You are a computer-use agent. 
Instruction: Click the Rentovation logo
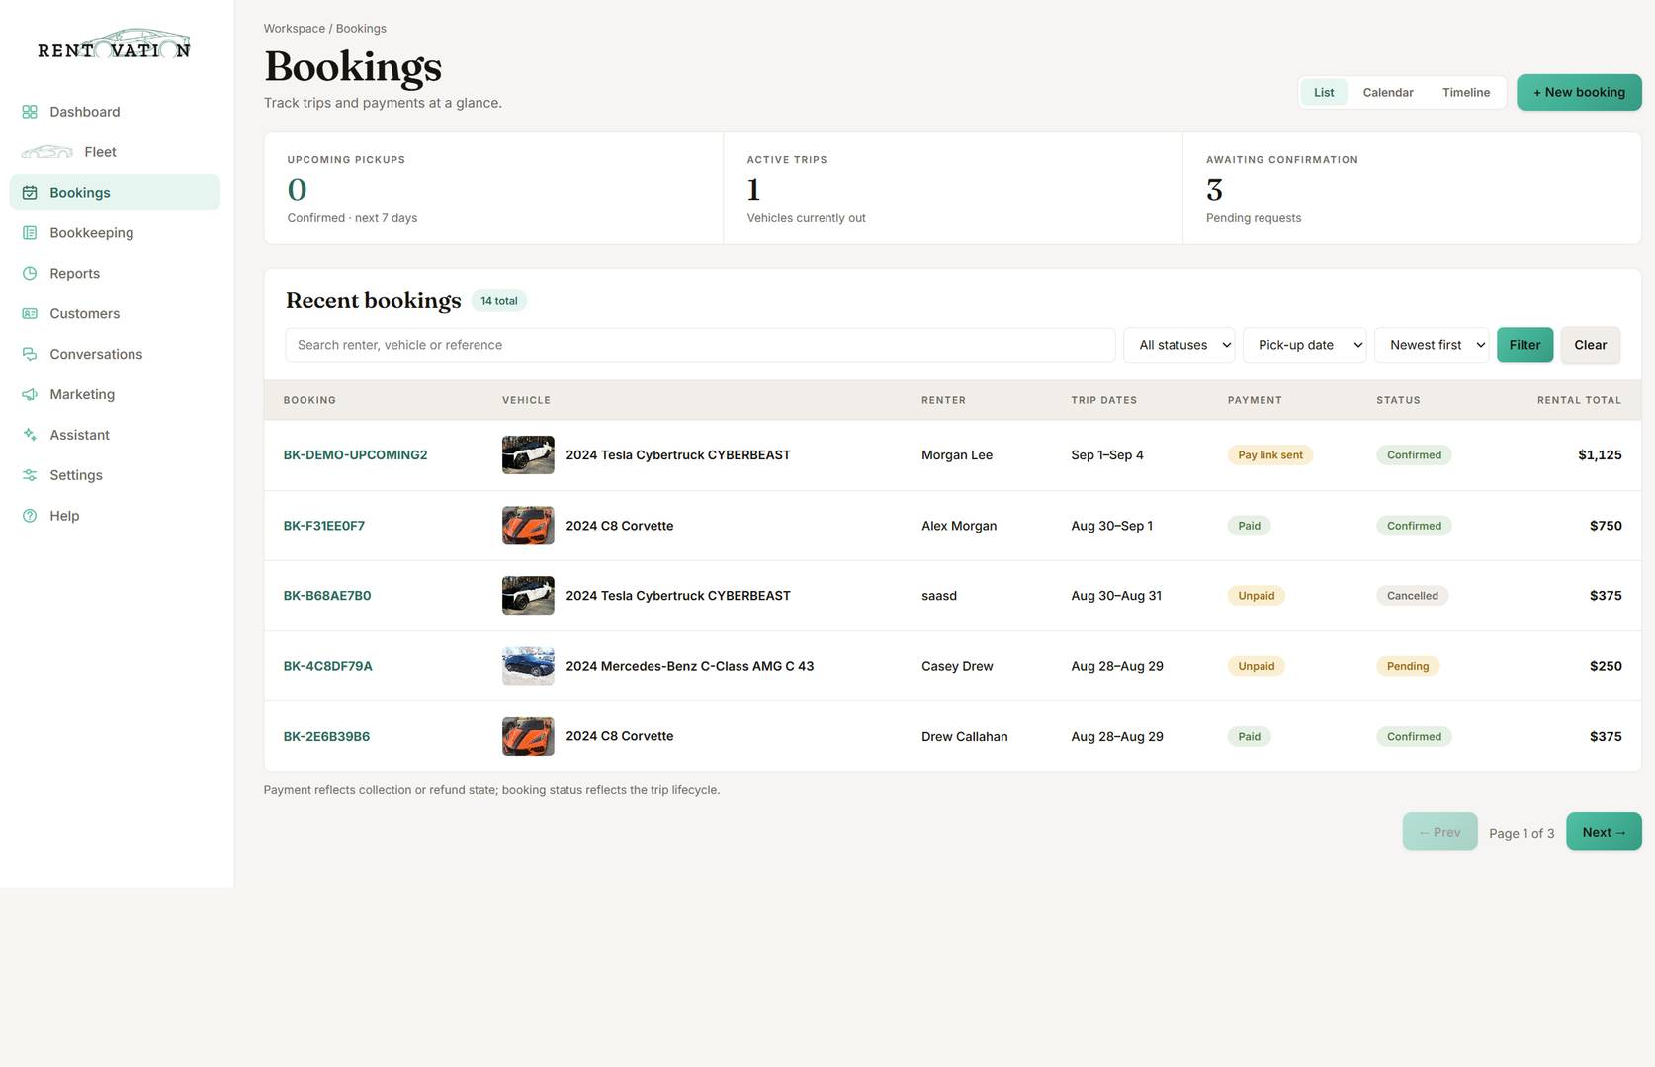(x=114, y=44)
